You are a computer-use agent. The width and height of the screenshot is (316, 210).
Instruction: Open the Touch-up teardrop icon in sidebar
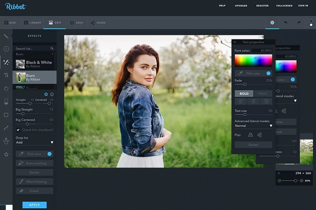point(6,88)
